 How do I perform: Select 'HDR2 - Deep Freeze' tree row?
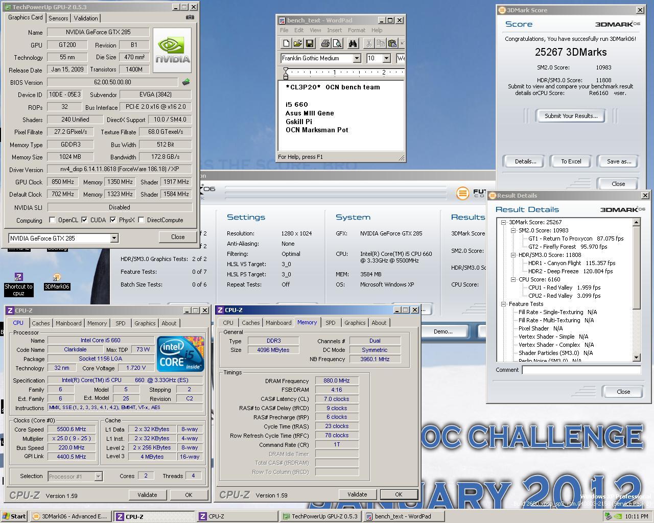(x=571, y=271)
